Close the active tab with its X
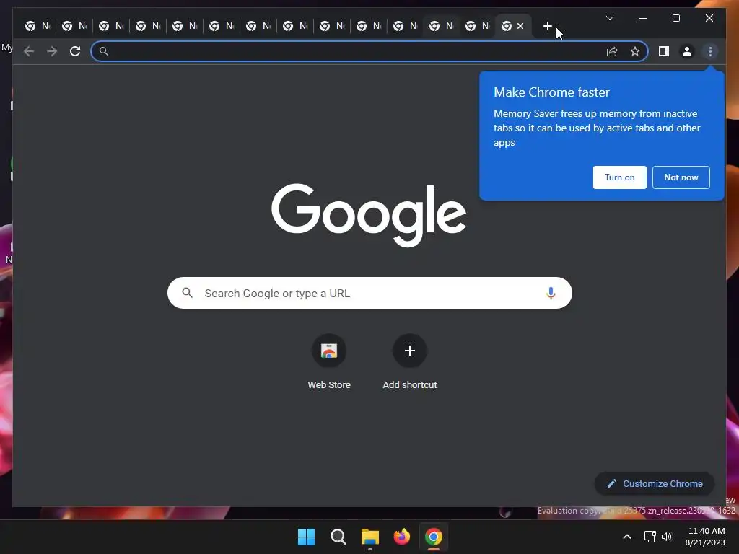The height and width of the screenshot is (554, 739). coord(520,27)
